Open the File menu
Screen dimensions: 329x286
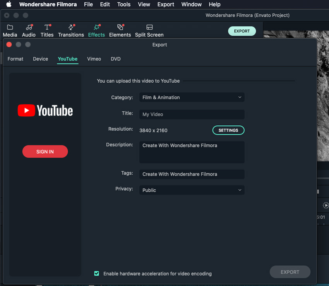pos(88,4)
